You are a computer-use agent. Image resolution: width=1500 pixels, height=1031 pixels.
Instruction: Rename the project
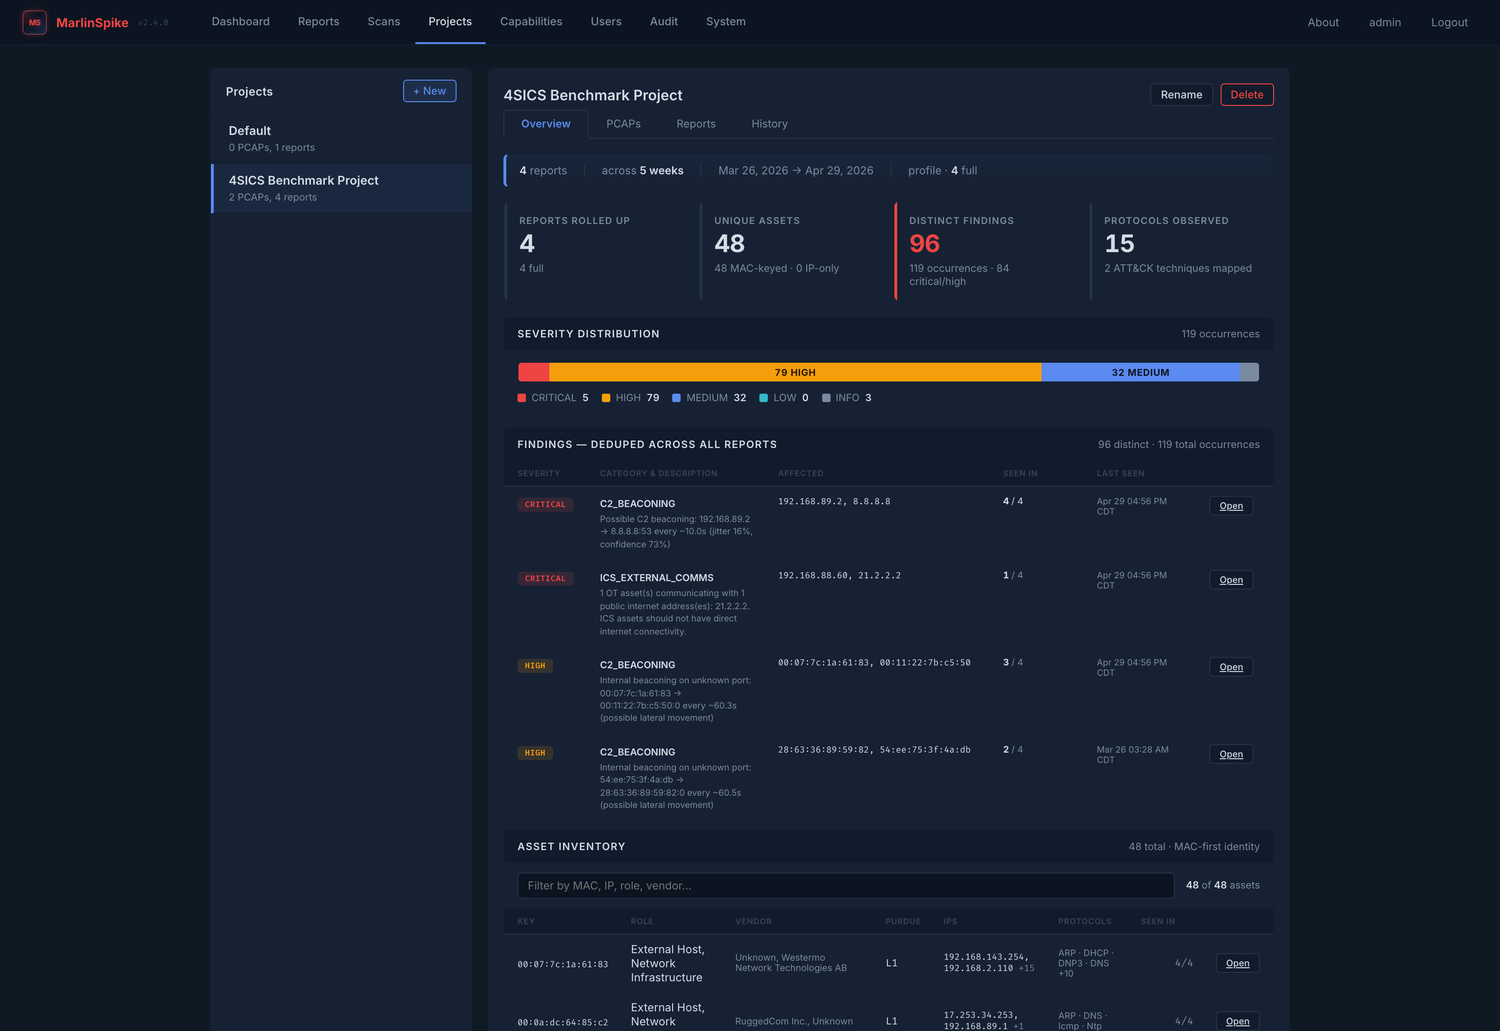coord(1181,94)
